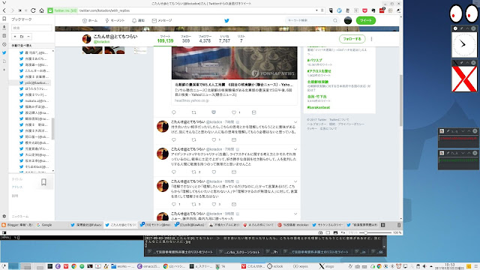
Task: Like the Yonhap news tweet
Action: [x=234, y=112]
